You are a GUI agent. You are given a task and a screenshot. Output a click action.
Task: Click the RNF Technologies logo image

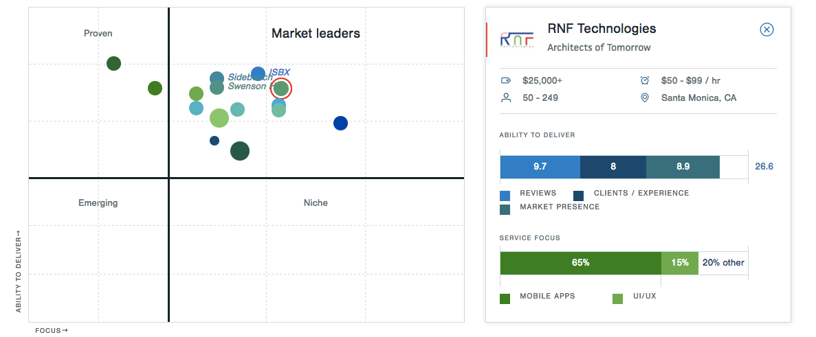[517, 39]
